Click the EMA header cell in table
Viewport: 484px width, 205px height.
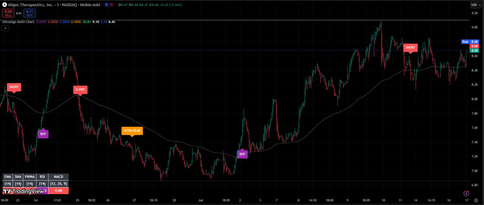[x=8, y=177]
